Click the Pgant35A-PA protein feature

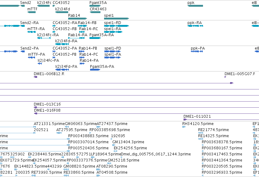(x=95, y=70)
